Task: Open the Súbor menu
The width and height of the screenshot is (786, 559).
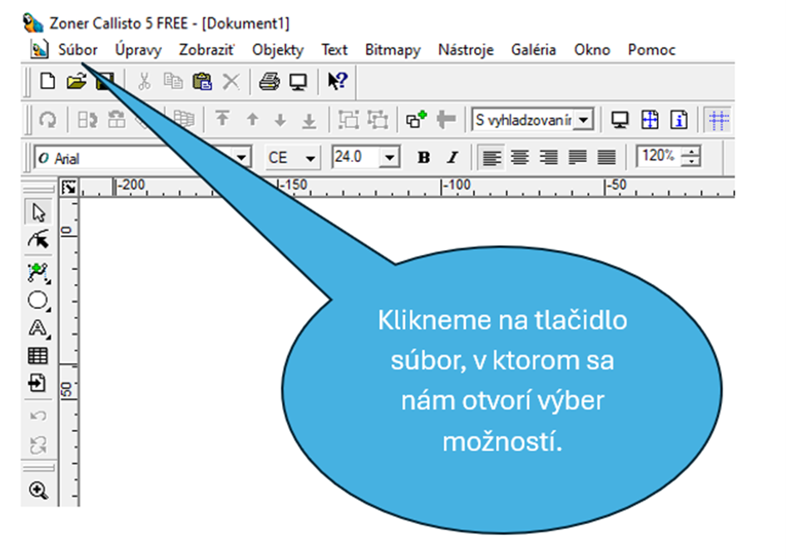Action: coord(77,50)
